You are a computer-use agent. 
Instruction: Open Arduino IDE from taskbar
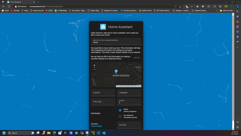click(x=76, y=133)
